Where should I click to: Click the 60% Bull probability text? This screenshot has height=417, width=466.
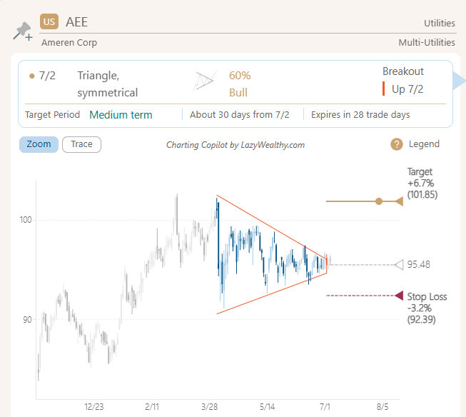pos(240,84)
